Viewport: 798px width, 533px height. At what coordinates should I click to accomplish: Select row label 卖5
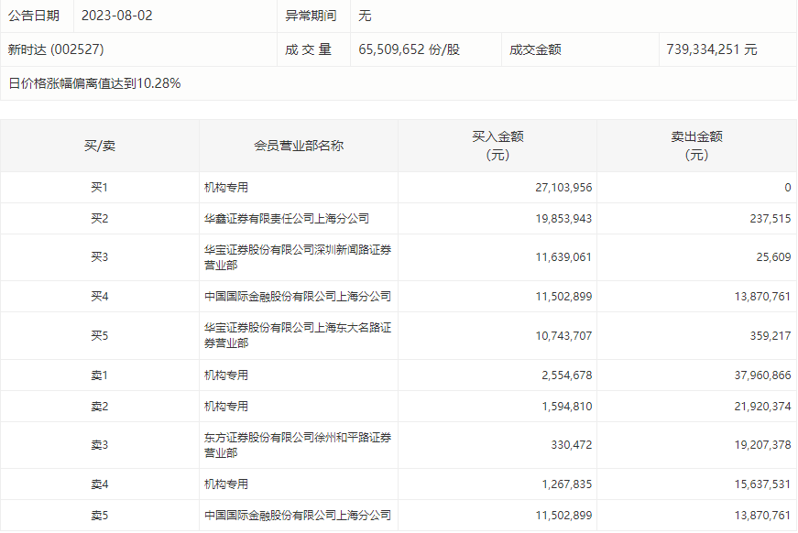(100, 516)
